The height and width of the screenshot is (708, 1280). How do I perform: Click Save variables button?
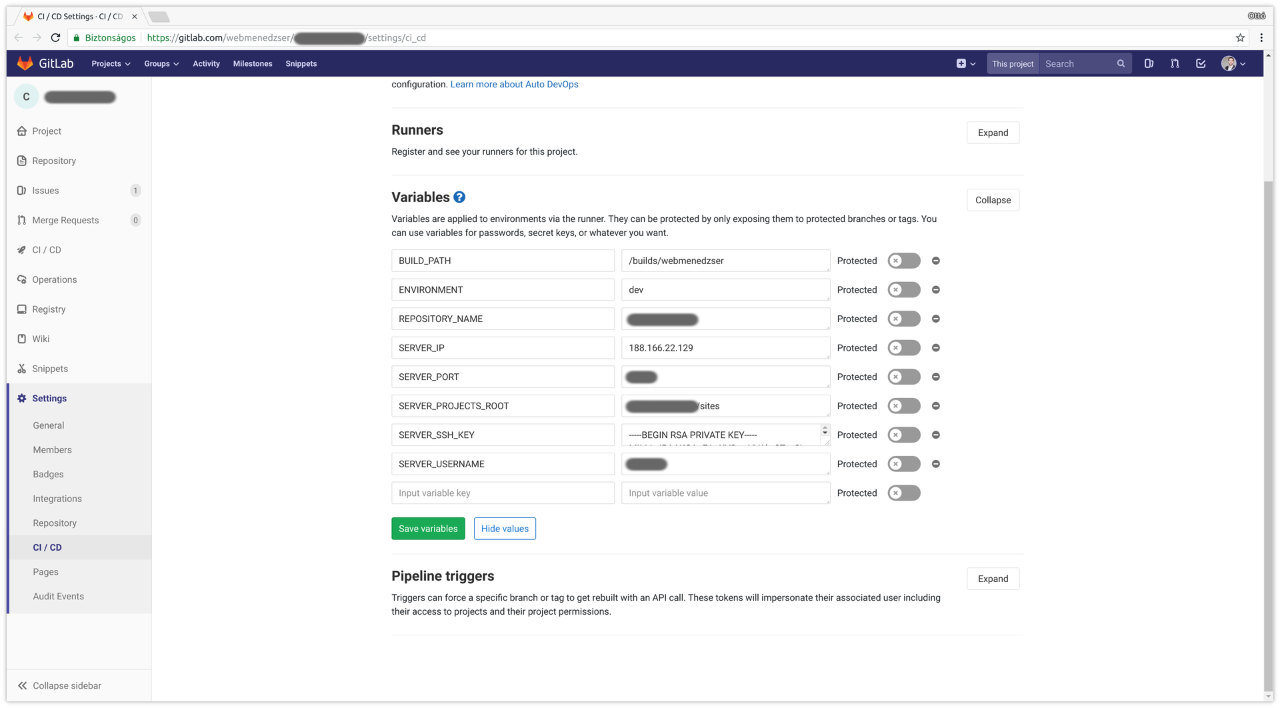(428, 529)
